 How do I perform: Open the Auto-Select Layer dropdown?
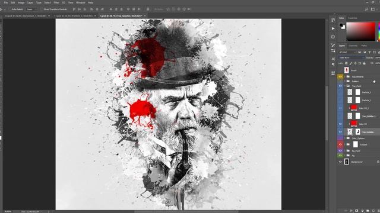(x=31, y=9)
